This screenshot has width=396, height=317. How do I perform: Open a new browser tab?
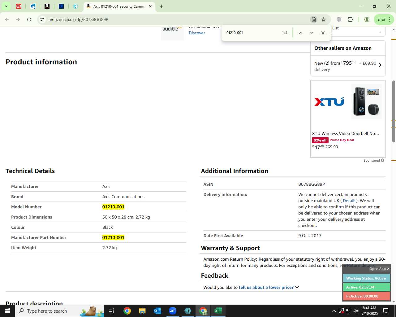pyautogui.click(x=161, y=6)
